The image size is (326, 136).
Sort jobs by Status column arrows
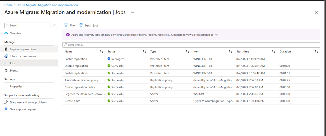tap(144, 52)
